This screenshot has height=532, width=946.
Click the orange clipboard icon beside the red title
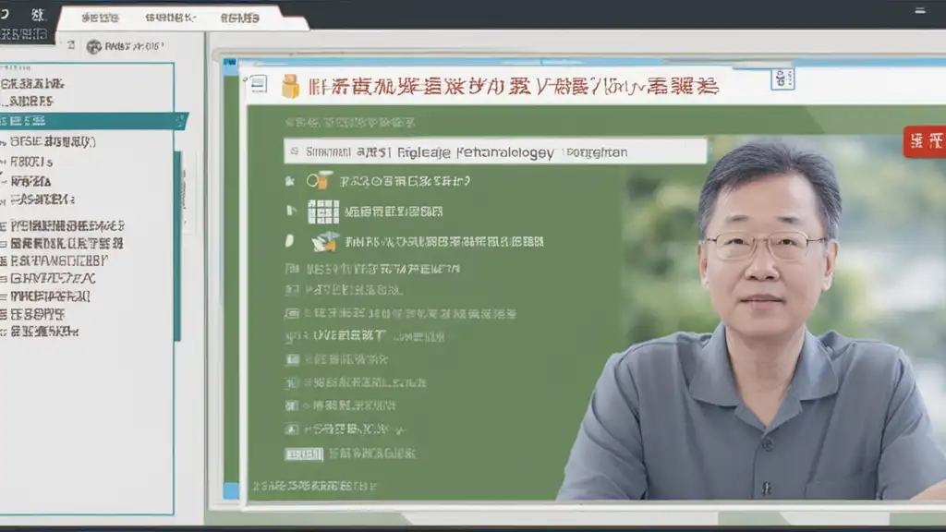point(291,86)
